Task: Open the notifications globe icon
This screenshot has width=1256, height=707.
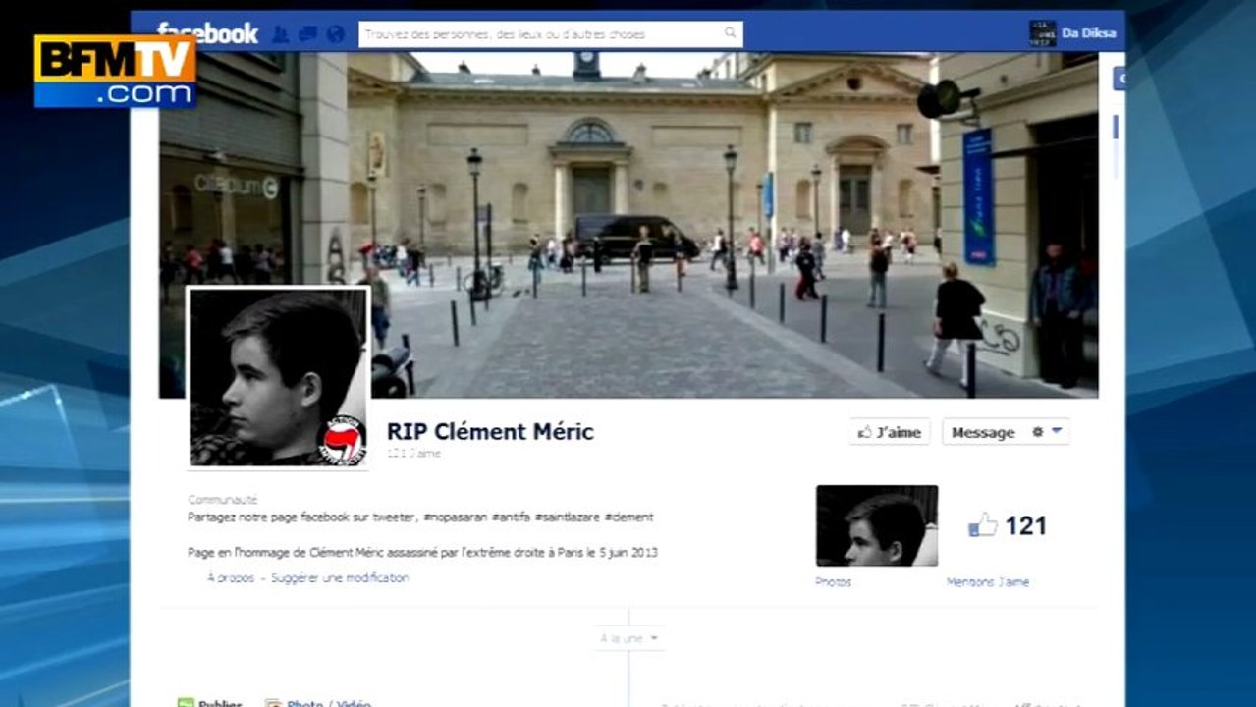Action: point(336,34)
